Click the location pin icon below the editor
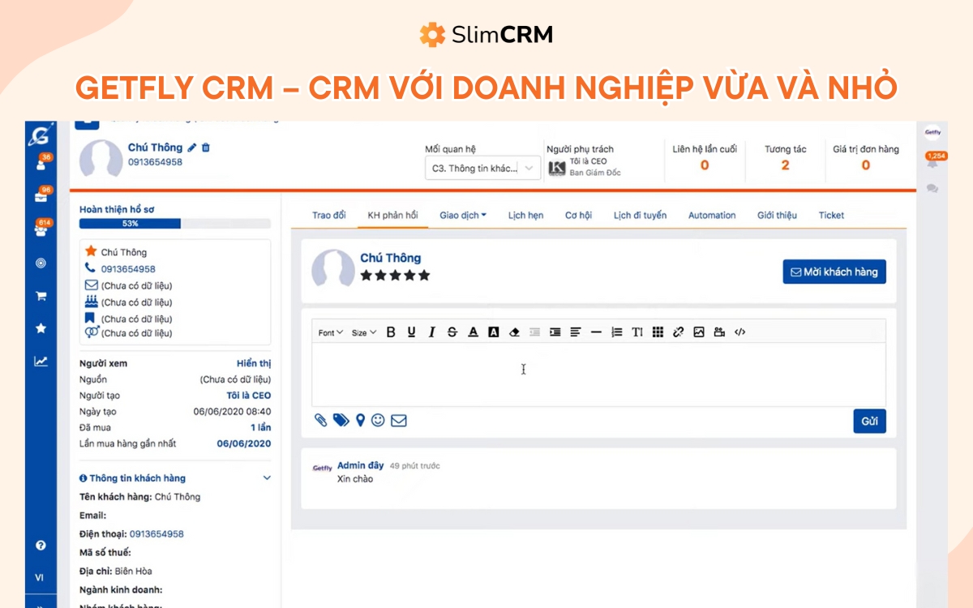 360,420
